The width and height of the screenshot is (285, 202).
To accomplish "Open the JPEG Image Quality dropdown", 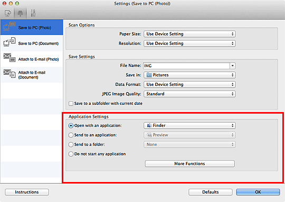I will coord(189,94).
